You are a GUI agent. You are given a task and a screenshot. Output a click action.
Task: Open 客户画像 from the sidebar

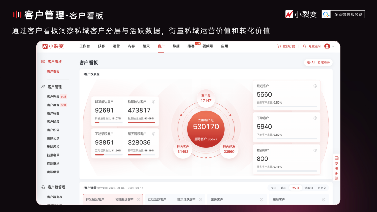coord(54,105)
